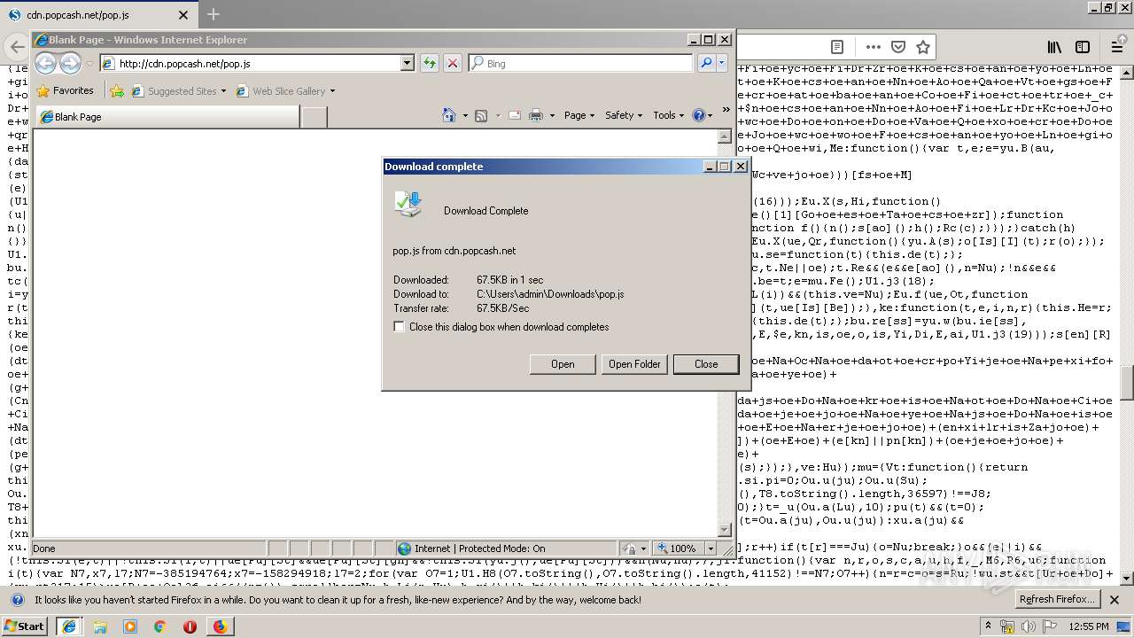Screen dimensions: 1134x638
Task: Select Firefox tab cdn.popcash.net/pop.js
Action: point(99,14)
